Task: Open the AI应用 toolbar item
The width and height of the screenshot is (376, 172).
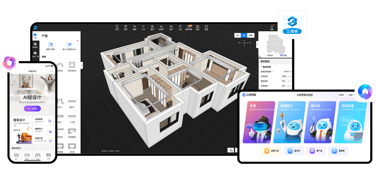Action: pos(161,28)
